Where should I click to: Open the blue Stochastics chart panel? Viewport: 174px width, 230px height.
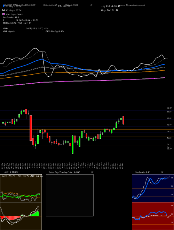click(153, 188)
